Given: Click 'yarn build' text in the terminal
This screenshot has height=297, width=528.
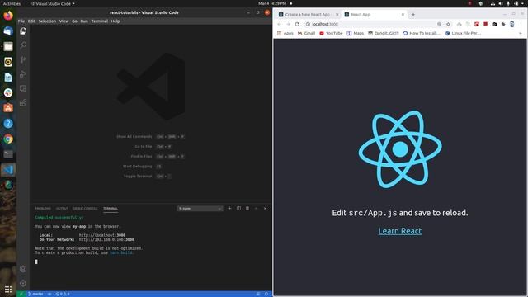Looking at the screenshot, I should [x=121, y=252].
